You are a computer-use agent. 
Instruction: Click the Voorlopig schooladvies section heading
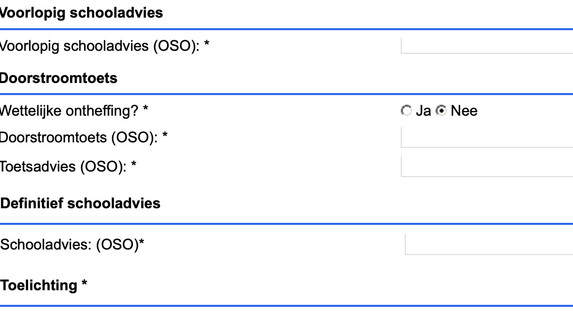(81, 13)
